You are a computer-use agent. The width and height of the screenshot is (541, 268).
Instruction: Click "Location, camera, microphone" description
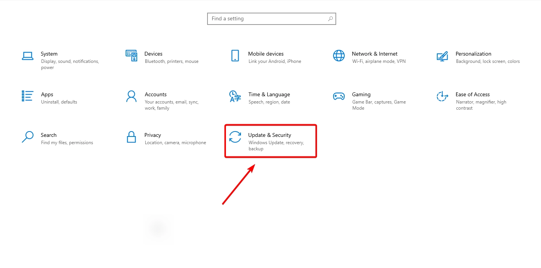176,143
